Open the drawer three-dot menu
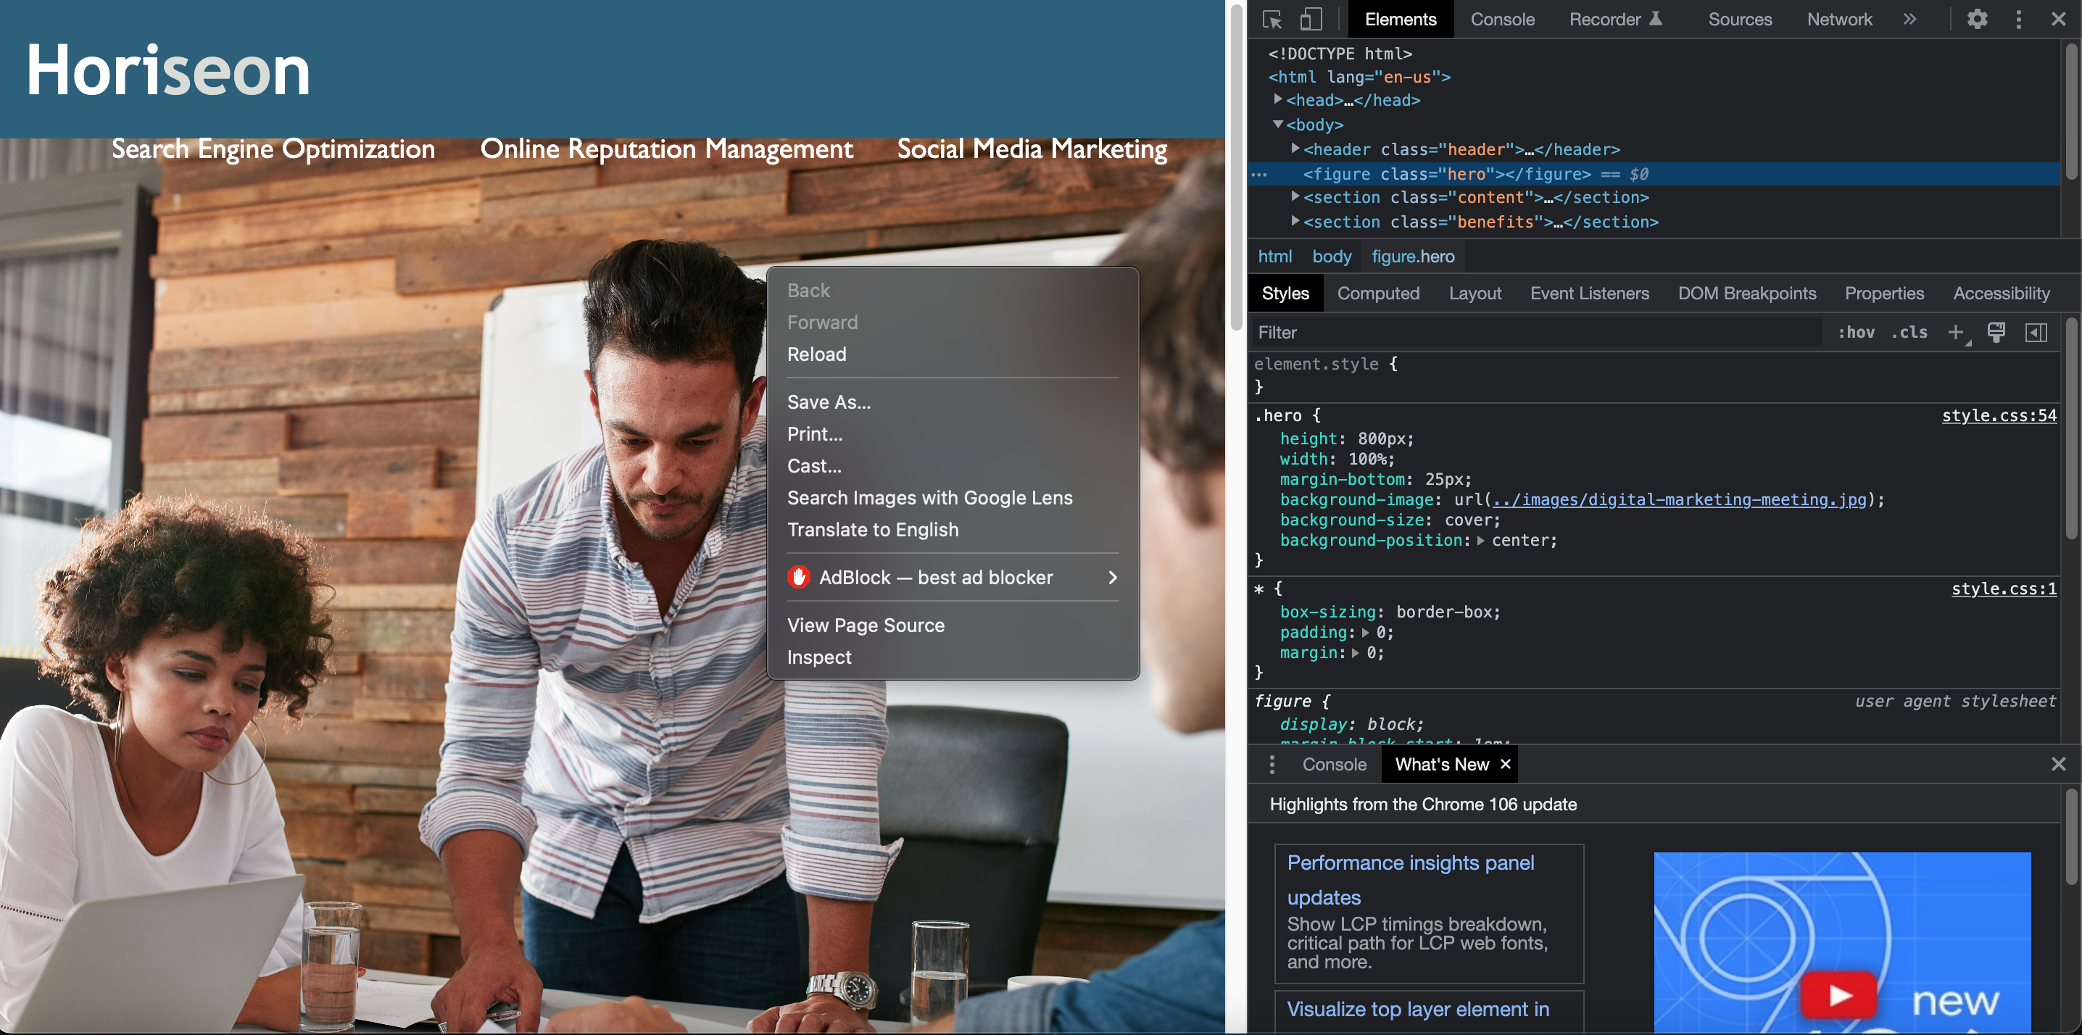This screenshot has width=2082, height=1035. [1272, 765]
